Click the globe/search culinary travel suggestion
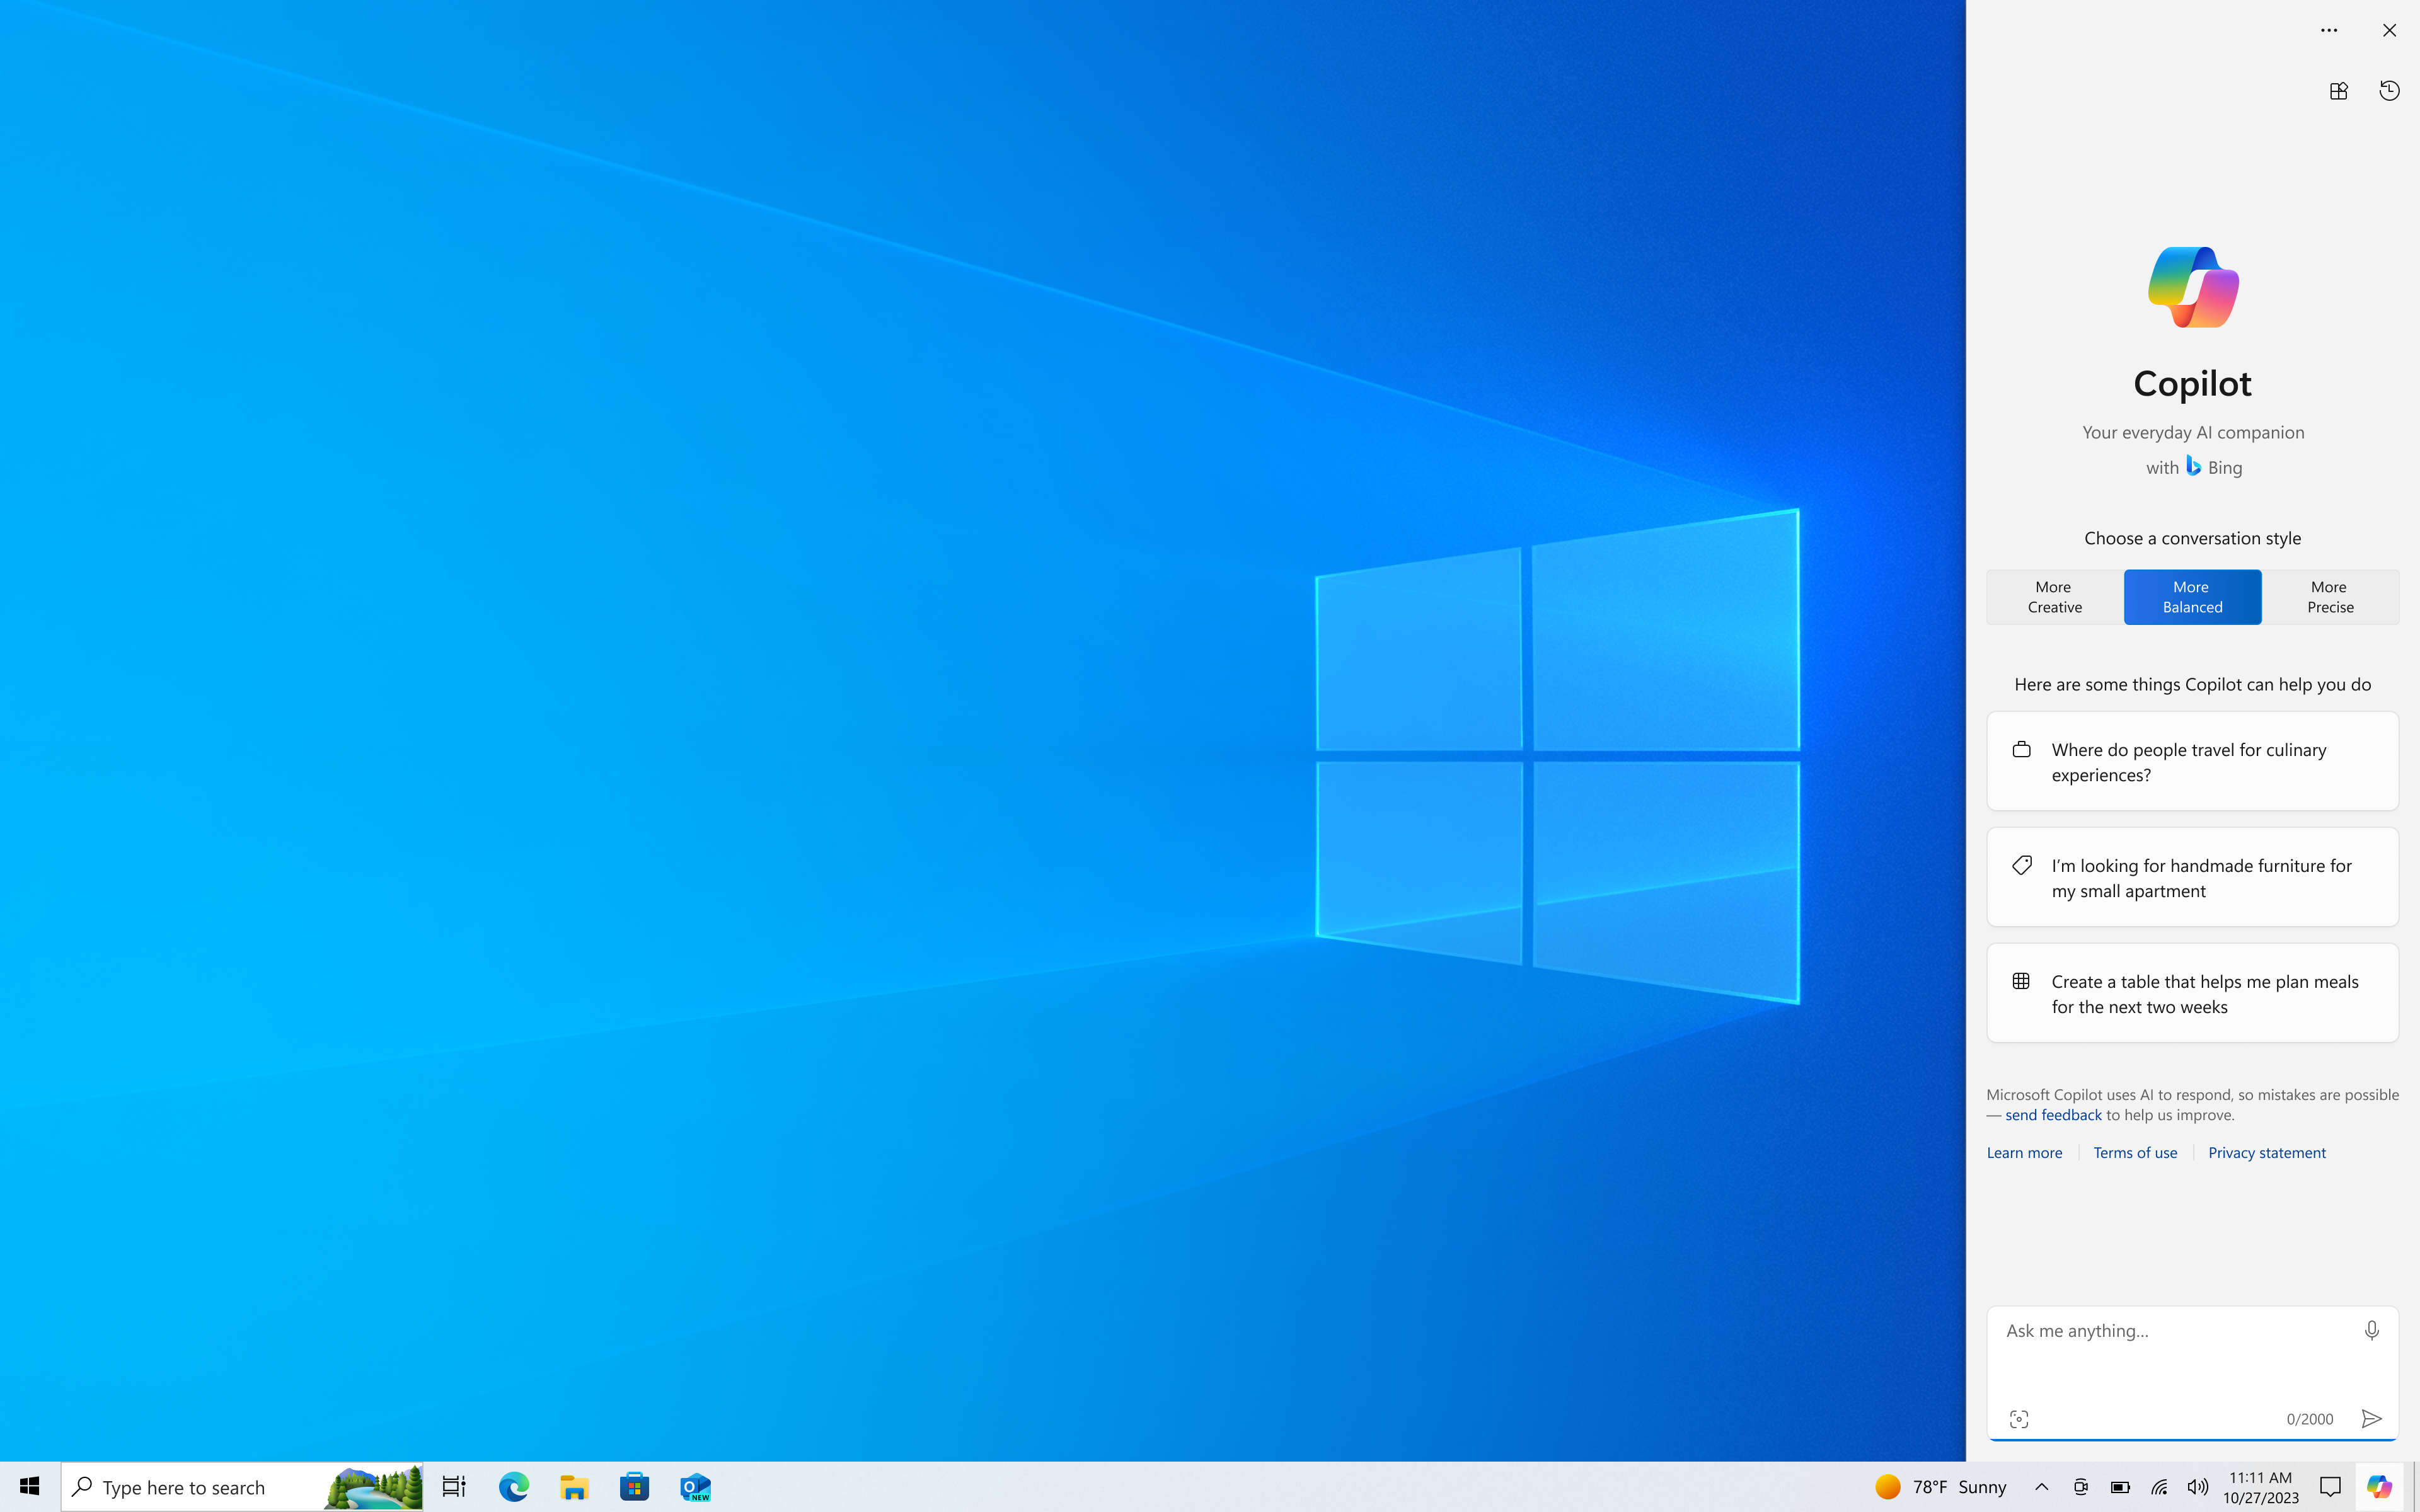Screen dimensions: 2420x1512 click(2192, 761)
